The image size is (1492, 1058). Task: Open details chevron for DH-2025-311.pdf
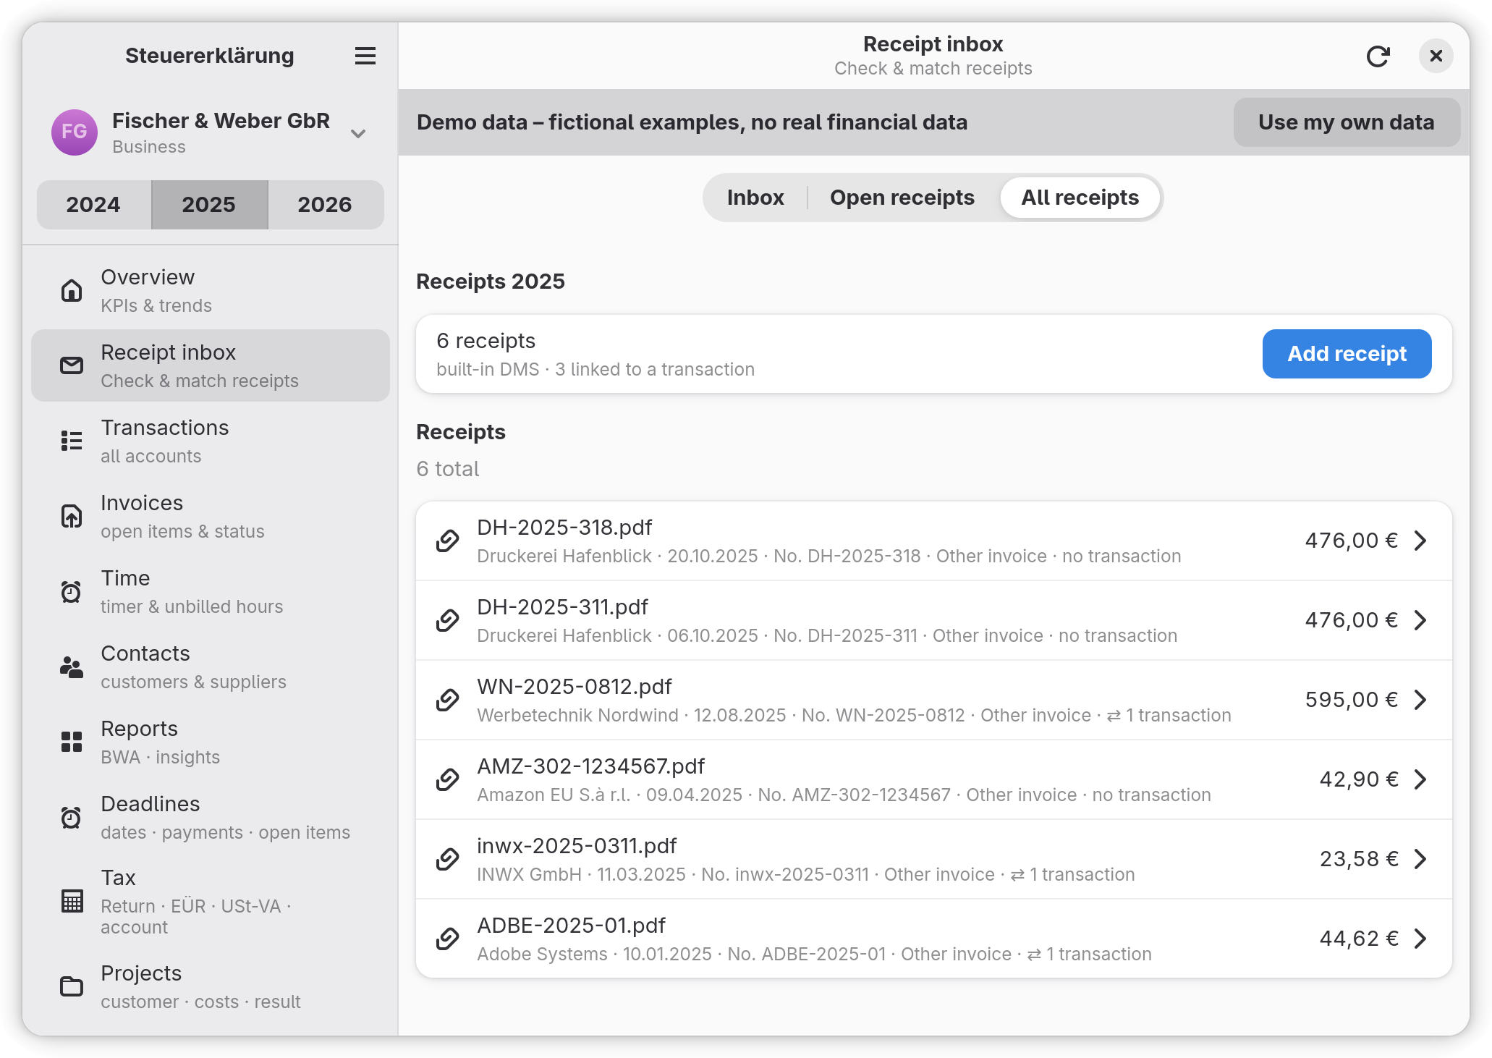1420,620
